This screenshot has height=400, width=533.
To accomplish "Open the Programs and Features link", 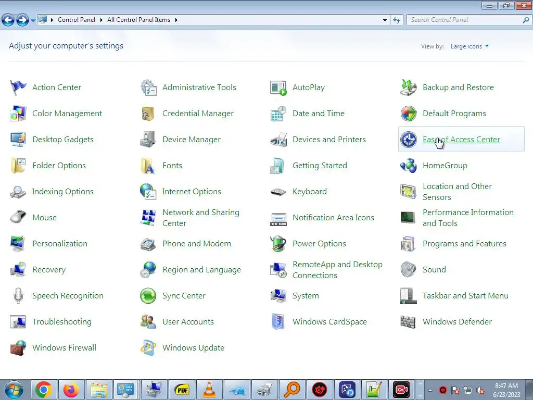I will click(464, 244).
